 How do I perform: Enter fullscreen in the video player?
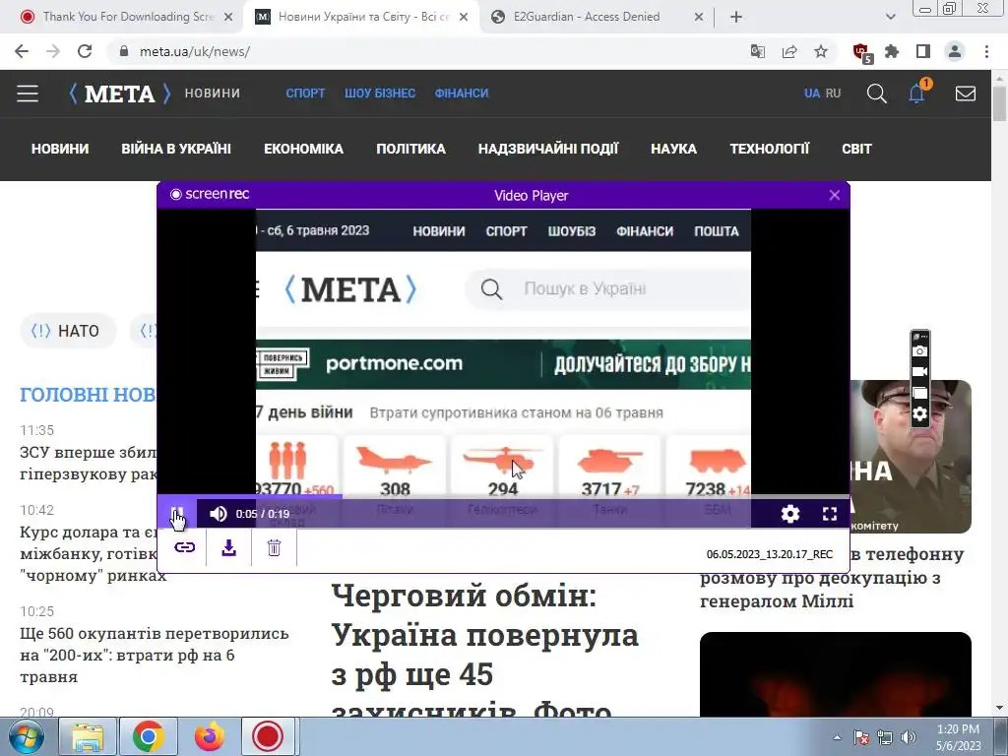coord(830,514)
